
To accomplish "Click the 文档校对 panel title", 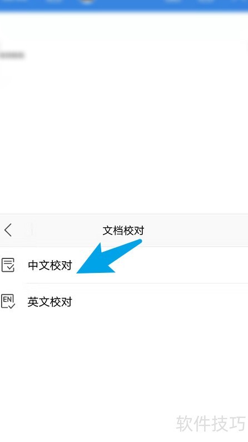I will tap(123, 230).
